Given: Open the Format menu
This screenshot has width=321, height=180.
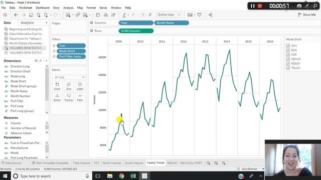Looking at the screenshot, I should tap(91, 8).
